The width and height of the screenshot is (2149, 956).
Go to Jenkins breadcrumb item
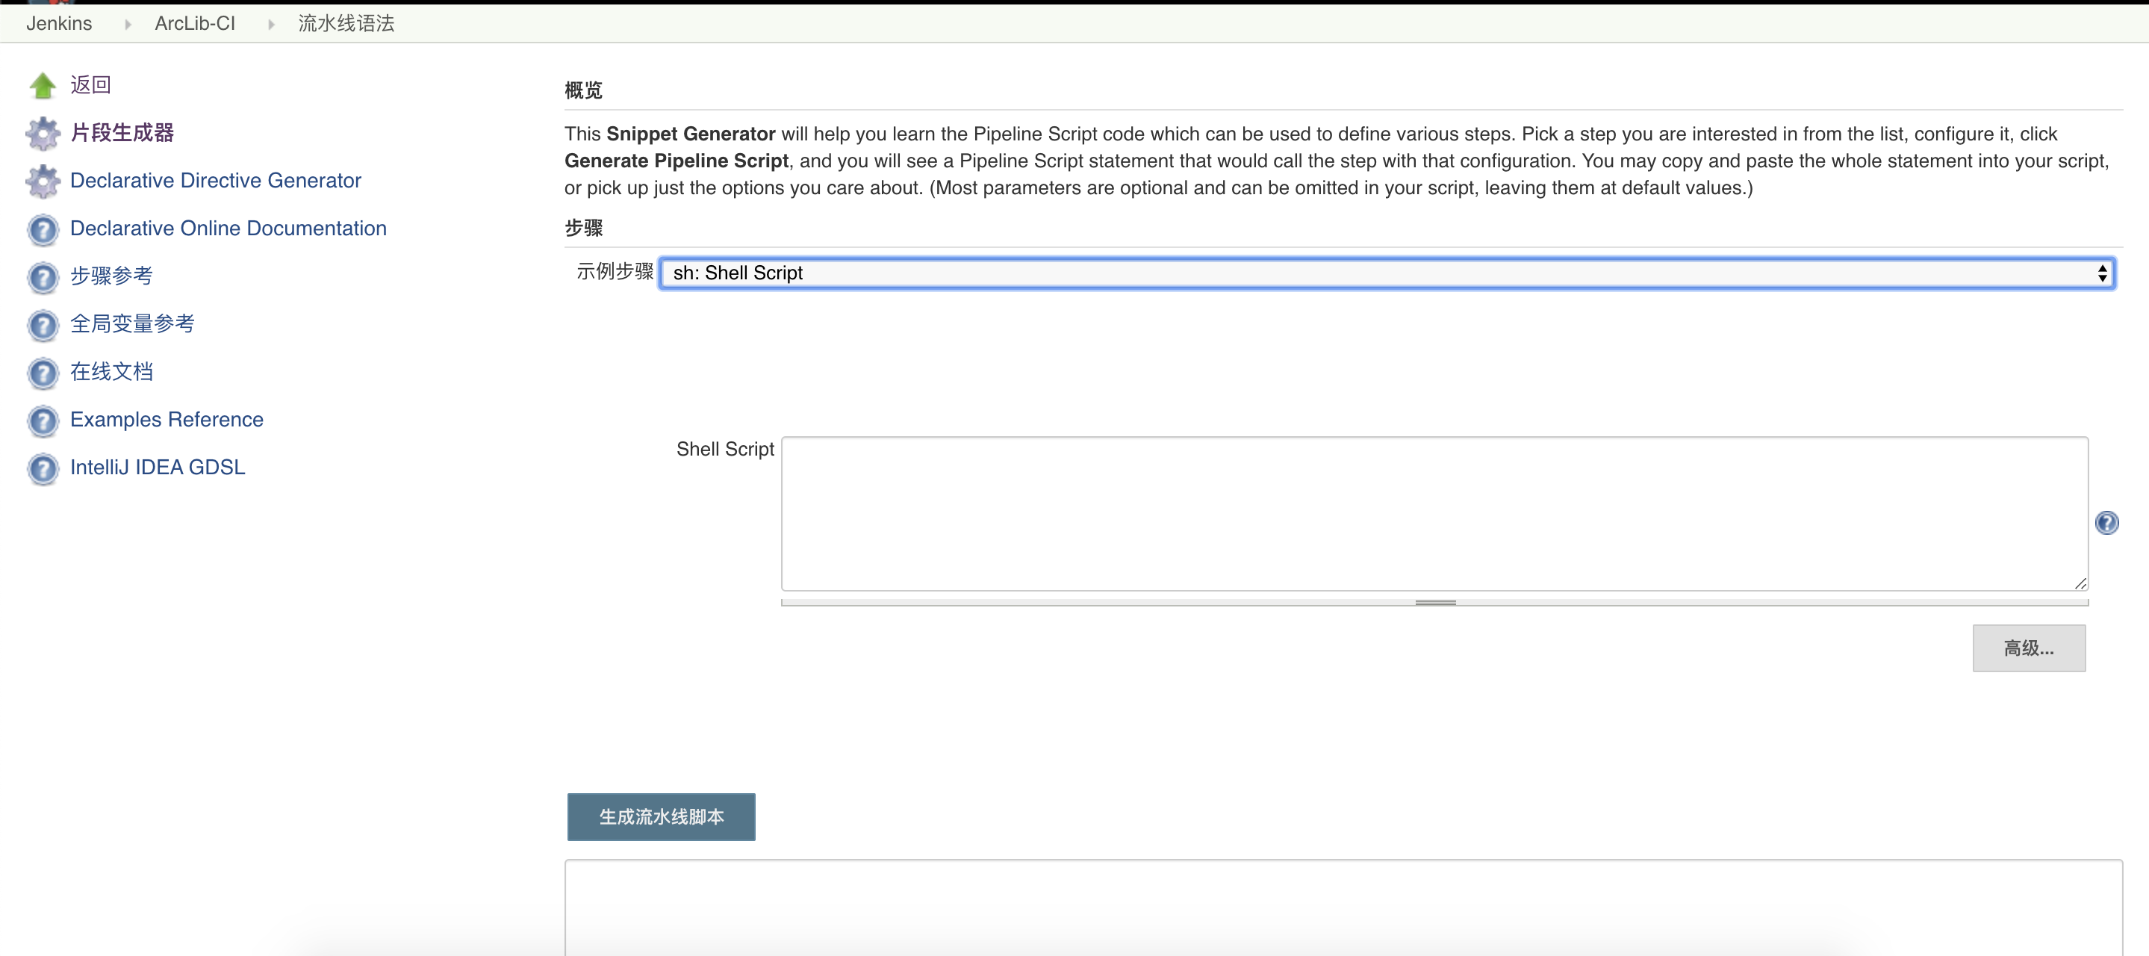click(x=59, y=23)
